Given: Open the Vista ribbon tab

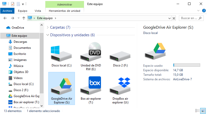Looking at the screenshot, I should pyautogui.click(x=38, y=11).
